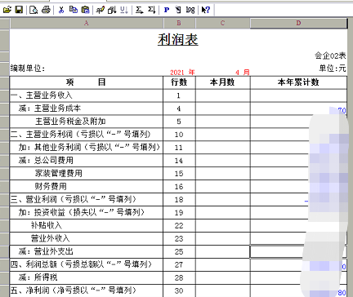Screen dimensions: 353x297
Task: Select column D header
Action: [x=298, y=23]
